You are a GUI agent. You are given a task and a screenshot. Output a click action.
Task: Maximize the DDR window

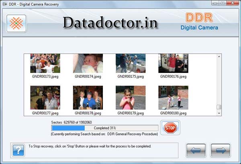coord(223,3)
